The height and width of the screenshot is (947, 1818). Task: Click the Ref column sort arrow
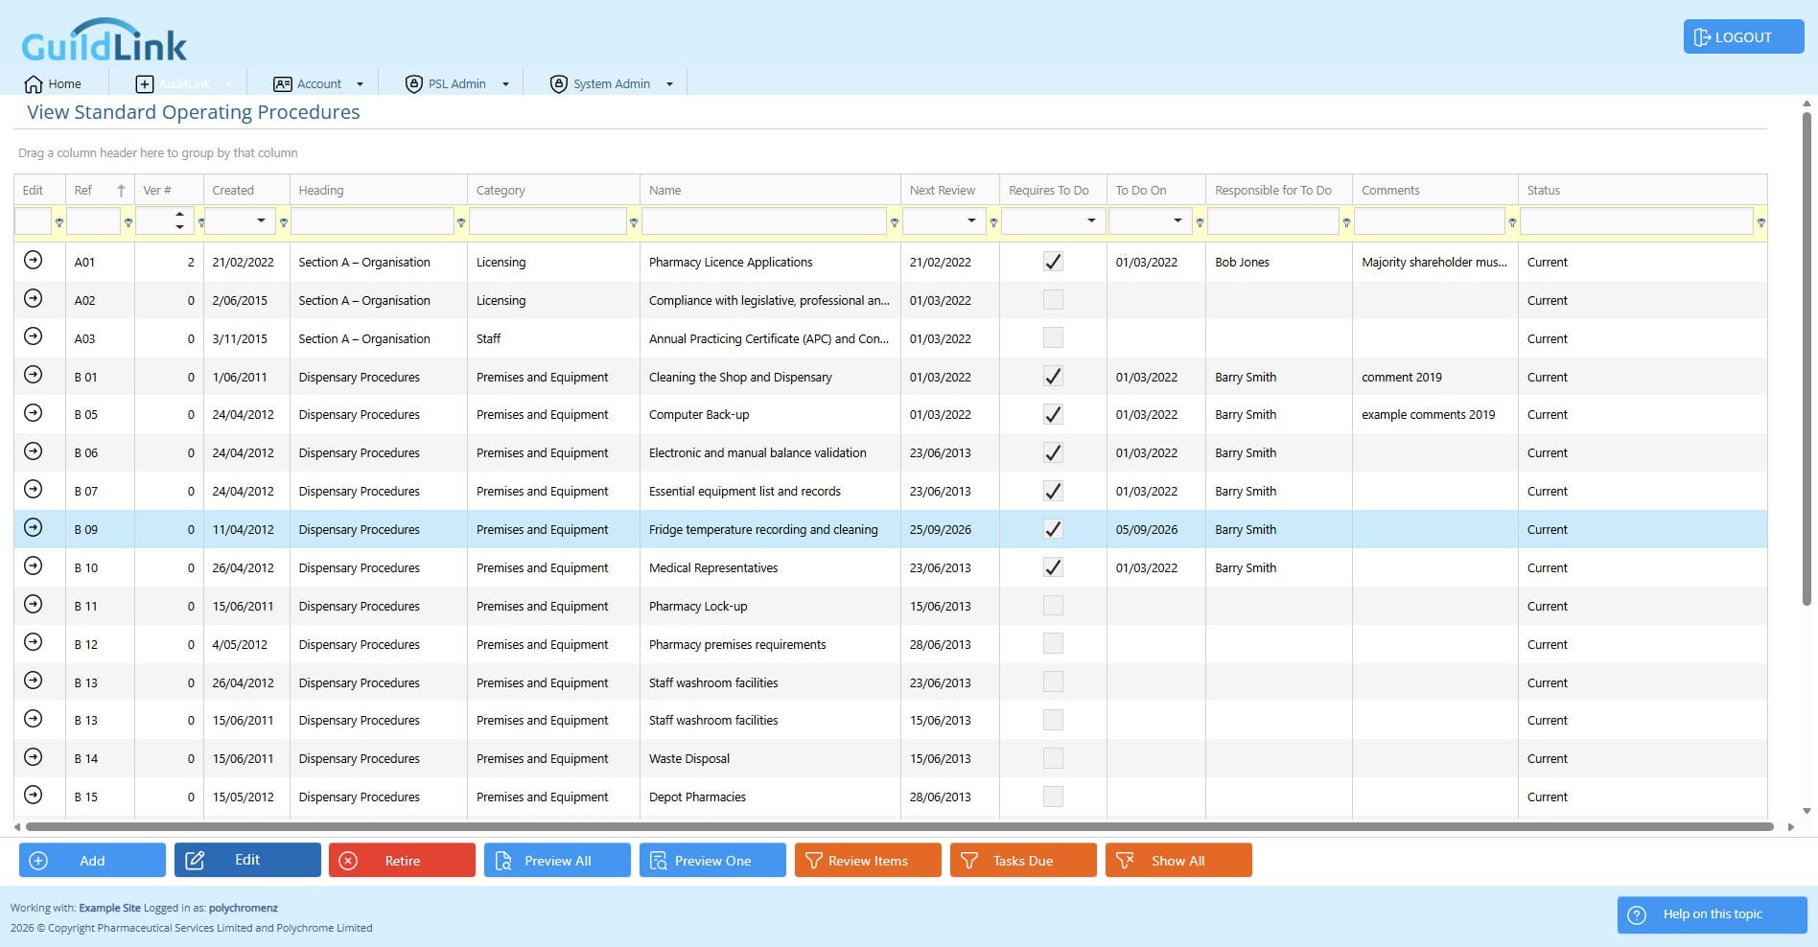pyautogui.click(x=121, y=190)
